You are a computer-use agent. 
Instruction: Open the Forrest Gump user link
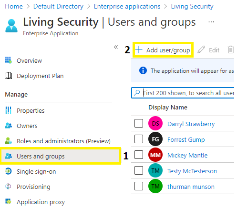(186, 139)
